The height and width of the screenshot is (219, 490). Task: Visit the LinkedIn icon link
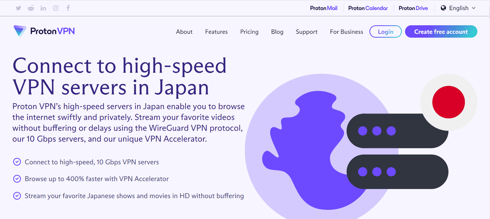[x=43, y=8]
